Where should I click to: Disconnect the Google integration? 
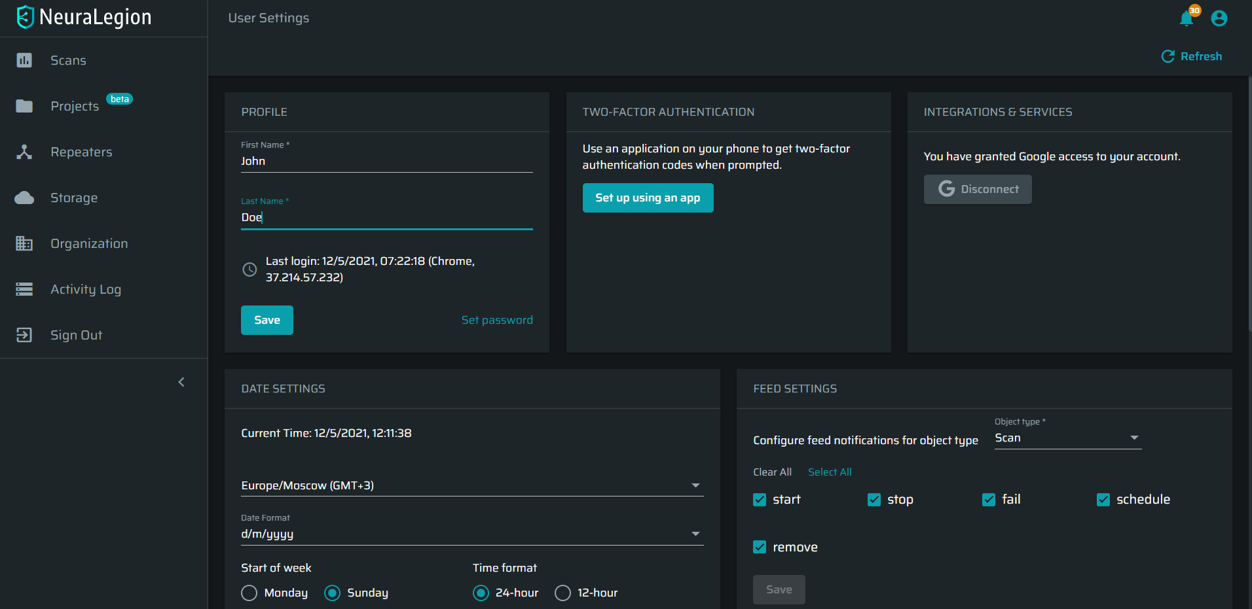click(x=978, y=189)
